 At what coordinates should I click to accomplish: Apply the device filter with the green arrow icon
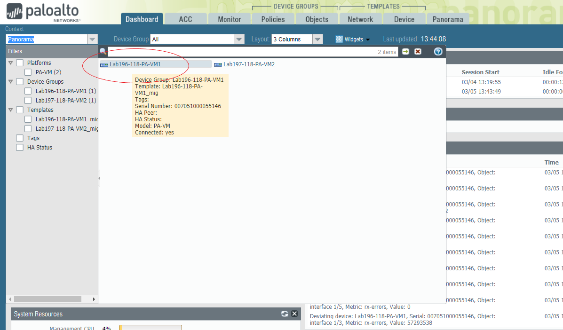405,52
